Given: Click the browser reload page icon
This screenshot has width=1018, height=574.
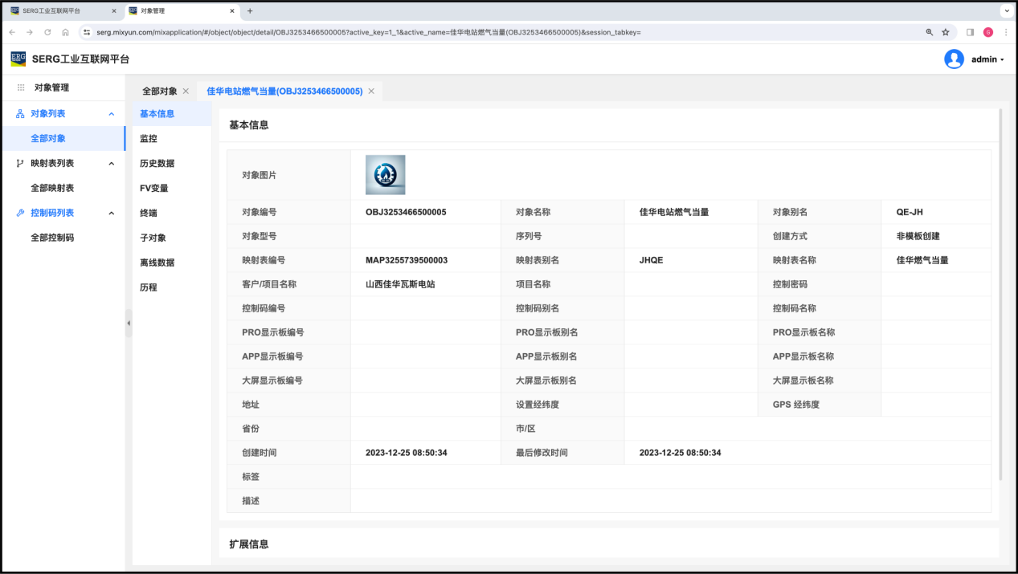Looking at the screenshot, I should coord(47,32).
